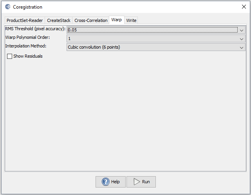
Task: Switch to the ProductSet-Reader tab
Action: 25,20
